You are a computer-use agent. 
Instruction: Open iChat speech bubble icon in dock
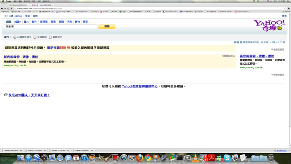coord(68,158)
